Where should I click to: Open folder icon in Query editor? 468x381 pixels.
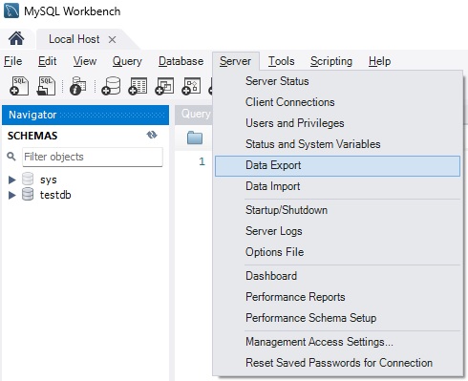(x=195, y=138)
